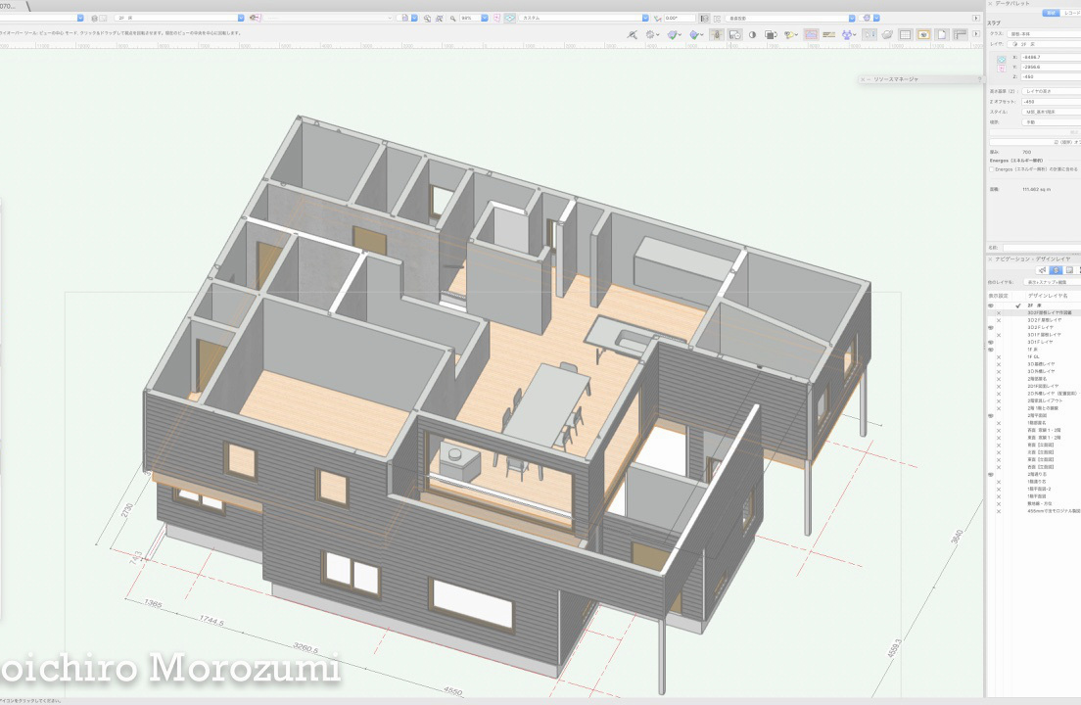Close the リソースマネージャ palette
This screenshot has width=1081, height=705.
865,78
